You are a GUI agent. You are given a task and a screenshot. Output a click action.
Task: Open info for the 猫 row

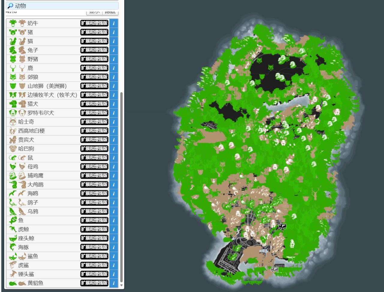pos(114,41)
